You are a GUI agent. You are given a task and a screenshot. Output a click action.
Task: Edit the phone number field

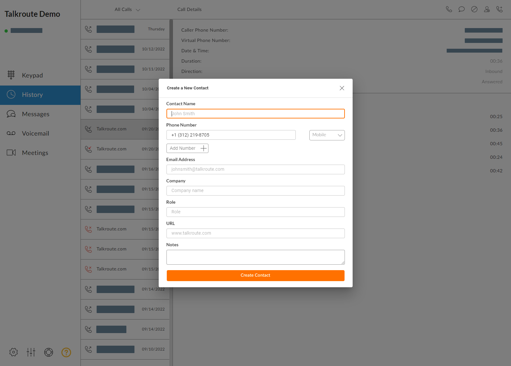(231, 135)
